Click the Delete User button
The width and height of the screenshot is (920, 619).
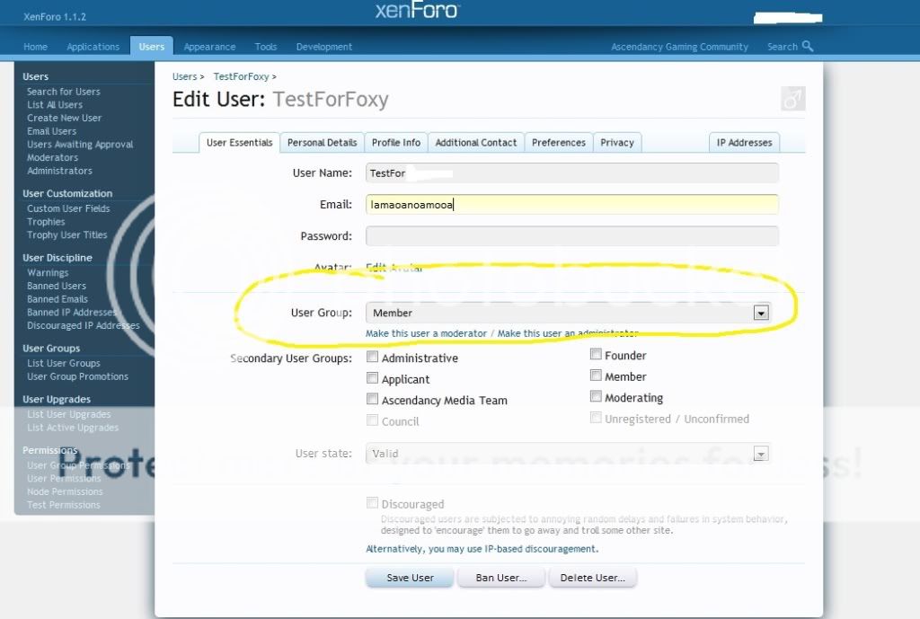tap(592, 578)
